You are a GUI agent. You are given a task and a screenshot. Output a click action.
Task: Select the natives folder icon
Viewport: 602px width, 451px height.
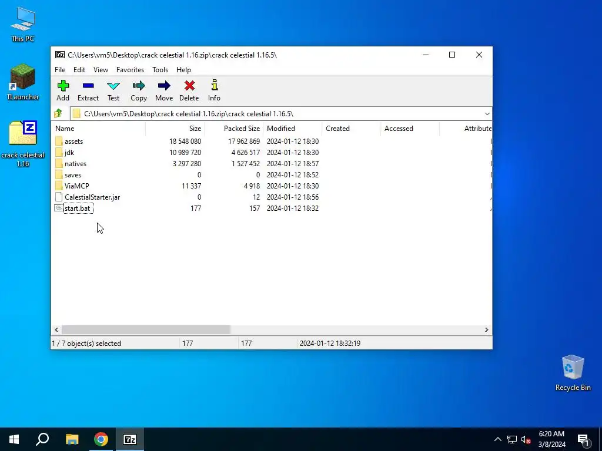tap(59, 163)
